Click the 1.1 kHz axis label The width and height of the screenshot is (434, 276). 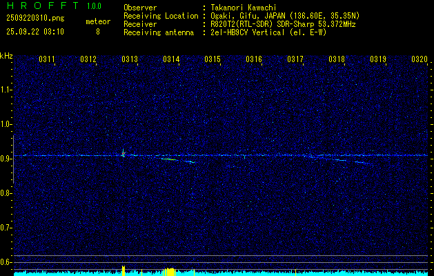[6, 90]
